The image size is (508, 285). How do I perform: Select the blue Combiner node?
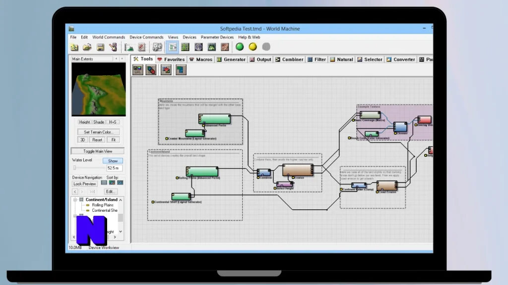pyautogui.click(x=264, y=173)
